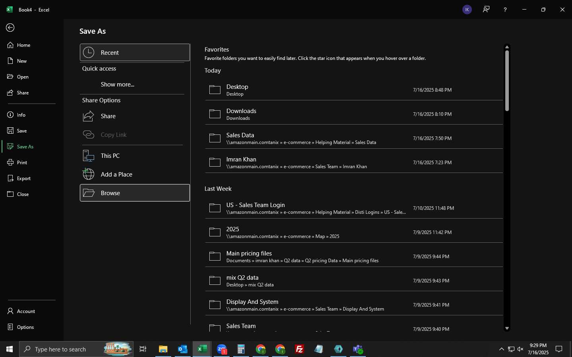Click the chain link icon beside Copy Link
572x357 pixels.
coord(89,135)
